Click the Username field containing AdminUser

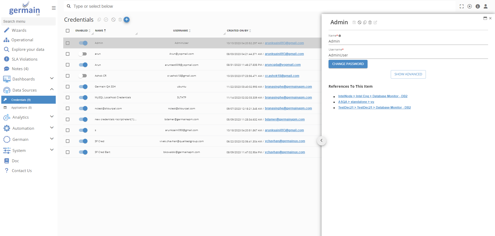(408, 55)
